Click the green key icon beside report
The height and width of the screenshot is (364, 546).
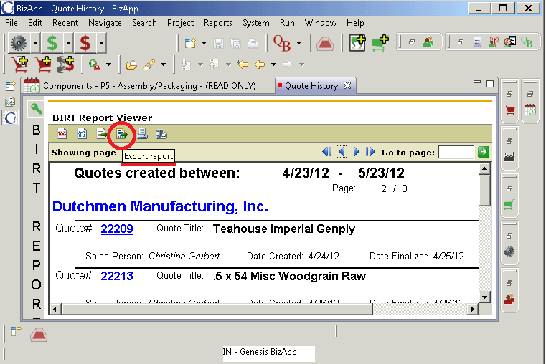(36, 109)
